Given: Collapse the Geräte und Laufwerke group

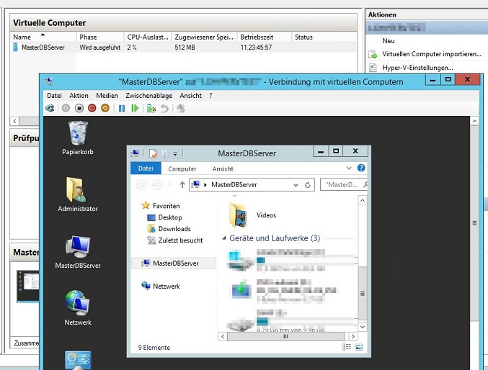Looking at the screenshot, I should point(224,238).
